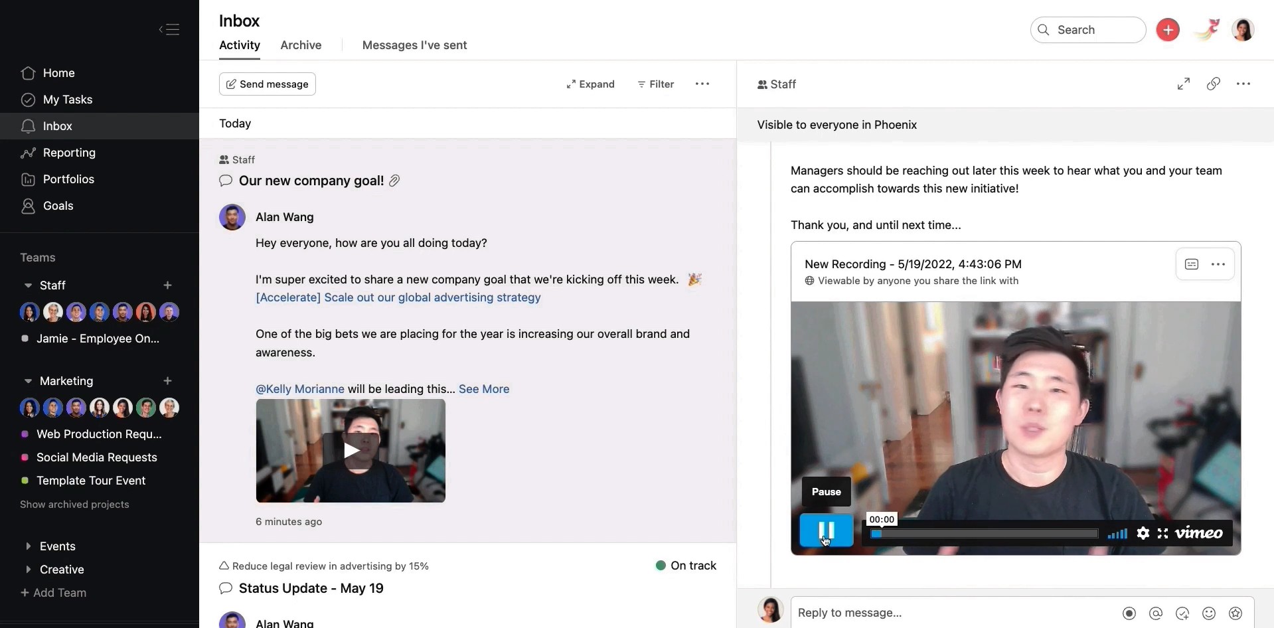1274x628 pixels.
Task: Expand the Events team
Action: tap(28, 546)
